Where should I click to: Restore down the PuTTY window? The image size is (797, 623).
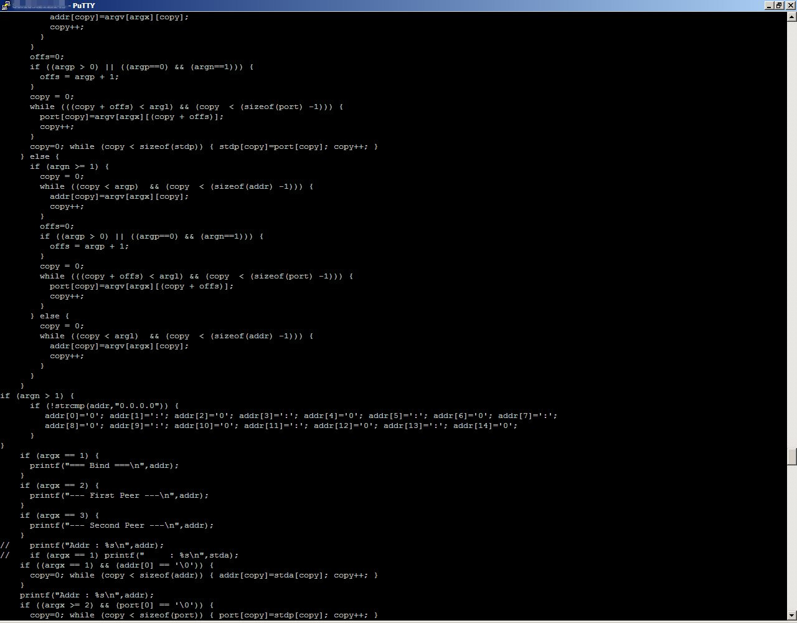(x=780, y=6)
